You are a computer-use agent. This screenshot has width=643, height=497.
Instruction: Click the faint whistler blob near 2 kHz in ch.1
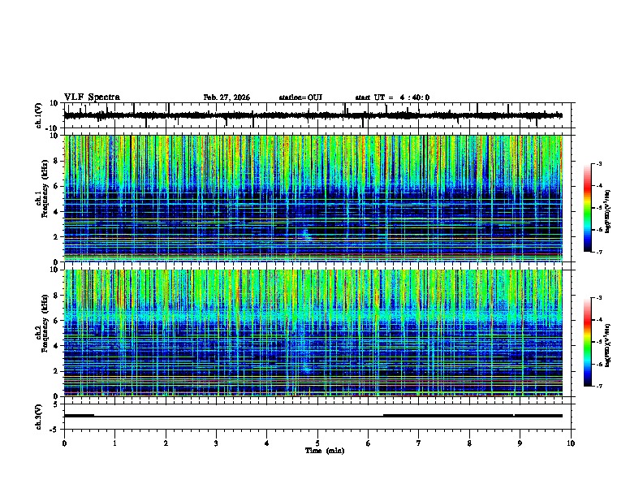(x=306, y=235)
